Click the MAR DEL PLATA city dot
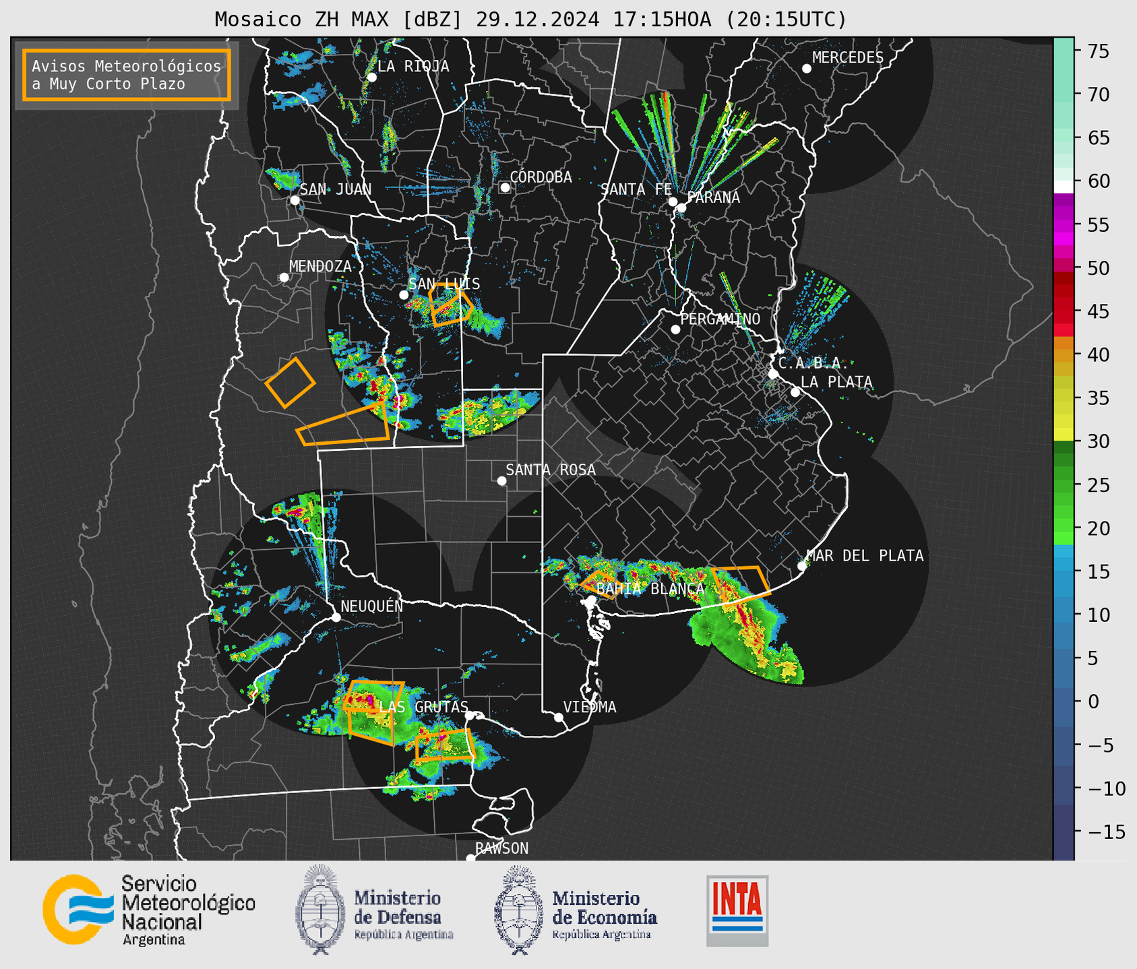 pos(802,566)
